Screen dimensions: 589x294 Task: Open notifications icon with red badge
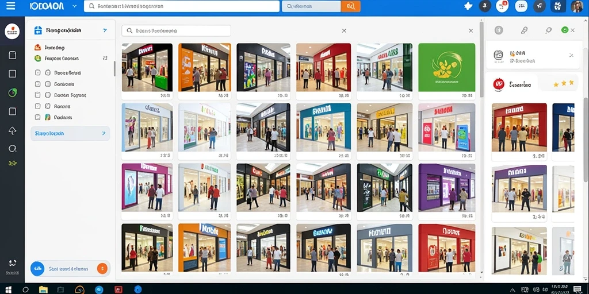click(502, 6)
